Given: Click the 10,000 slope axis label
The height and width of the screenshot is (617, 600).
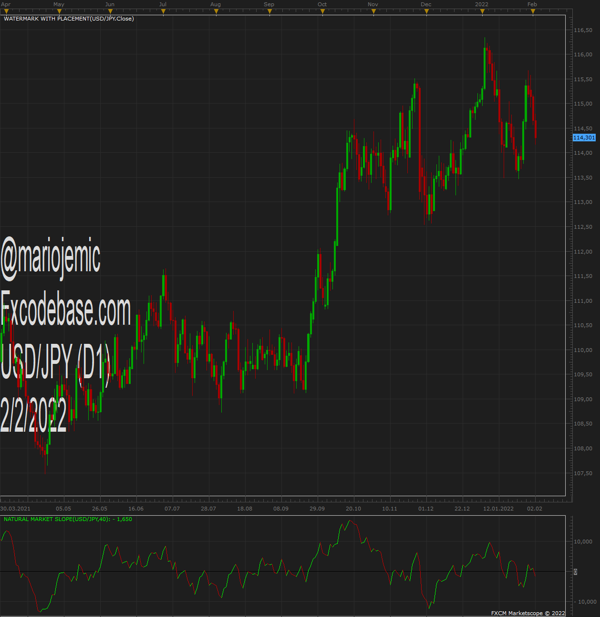Looking at the screenshot, I should coord(583,542).
